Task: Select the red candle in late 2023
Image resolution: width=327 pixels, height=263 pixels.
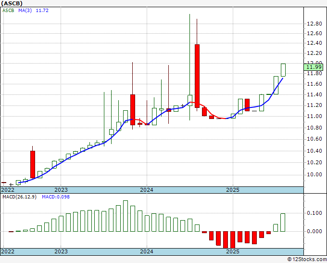Action: (133, 109)
